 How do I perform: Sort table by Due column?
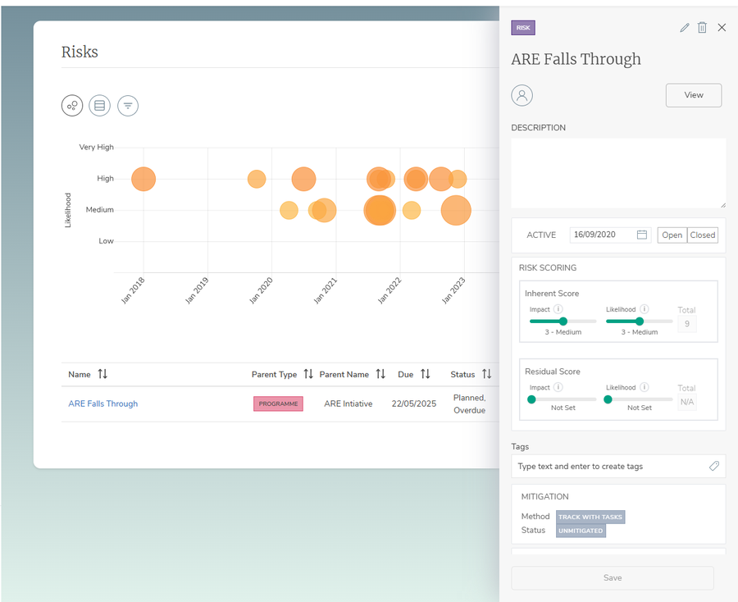pos(426,374)
